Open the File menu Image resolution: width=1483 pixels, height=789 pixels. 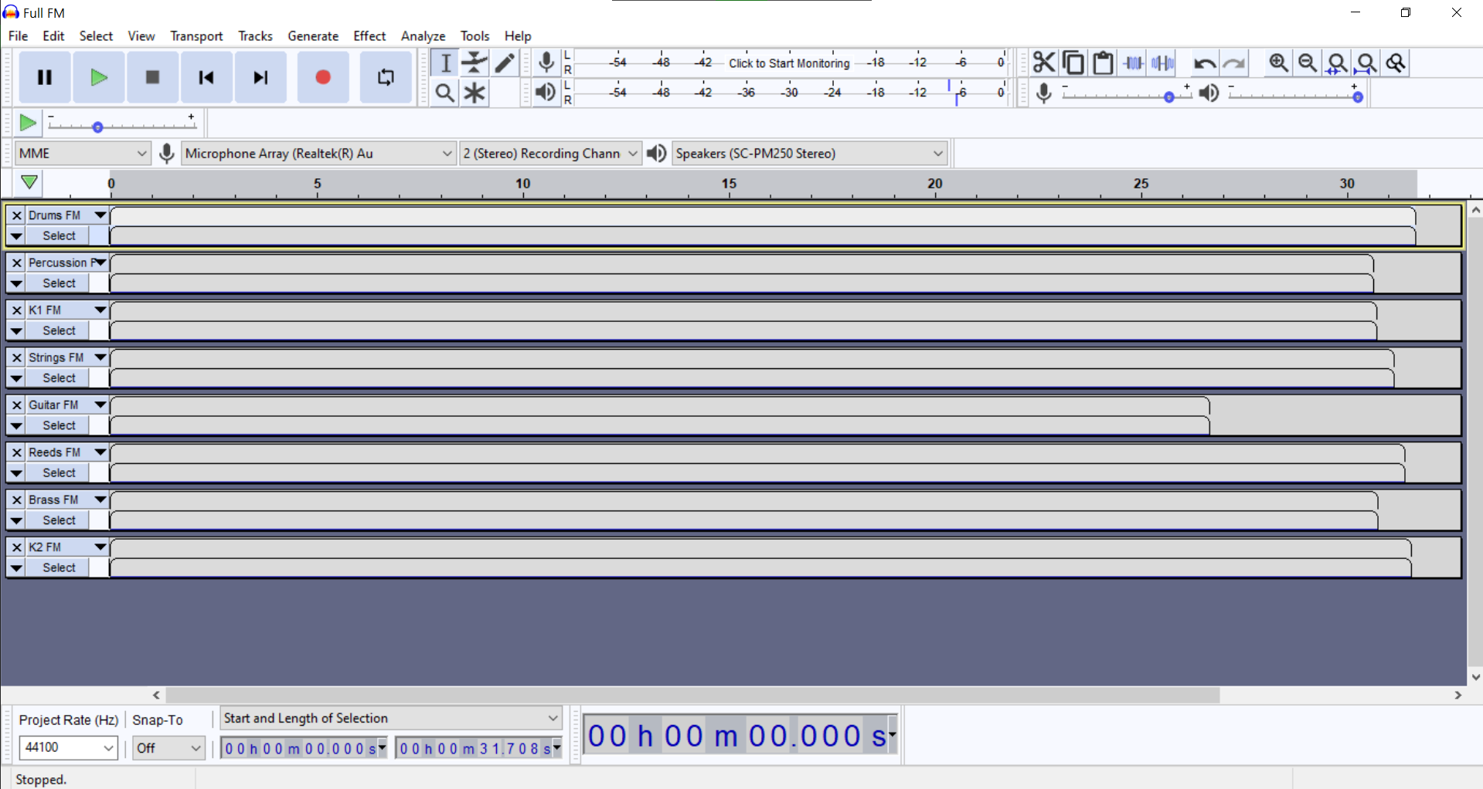coord(18,36)
